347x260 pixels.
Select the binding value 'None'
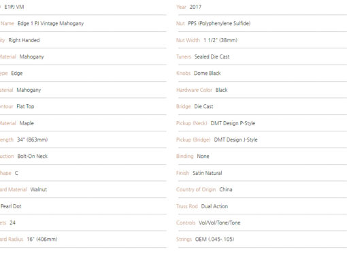[x=203, y=156]
